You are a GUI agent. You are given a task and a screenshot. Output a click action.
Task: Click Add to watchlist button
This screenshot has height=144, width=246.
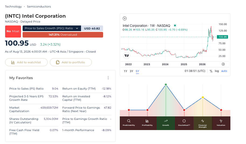point(26,62)
